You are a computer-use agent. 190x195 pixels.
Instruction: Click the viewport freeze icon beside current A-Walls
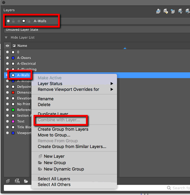tap(28, 21)
